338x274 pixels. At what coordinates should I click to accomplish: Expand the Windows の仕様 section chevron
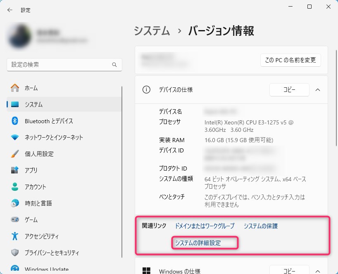pyautogui.click(x=318, y=271)
